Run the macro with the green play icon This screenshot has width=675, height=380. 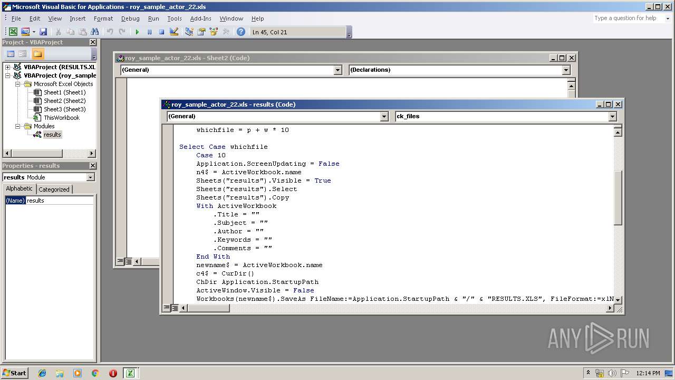point(137,32)
